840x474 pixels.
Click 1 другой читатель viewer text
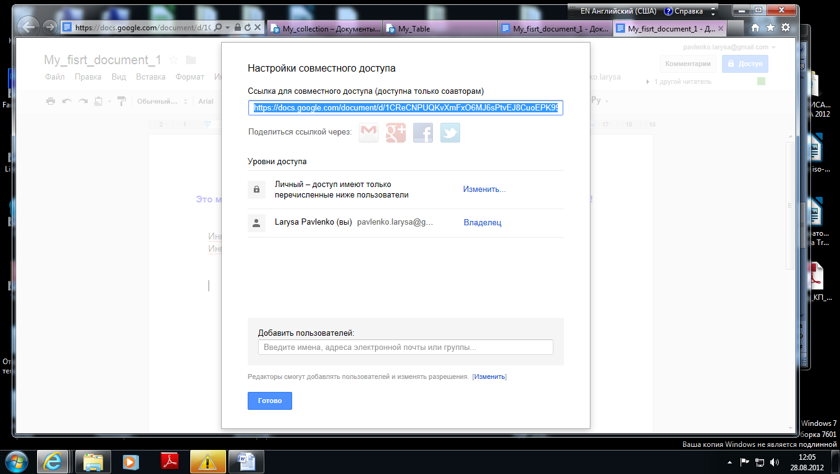(683, 81)
